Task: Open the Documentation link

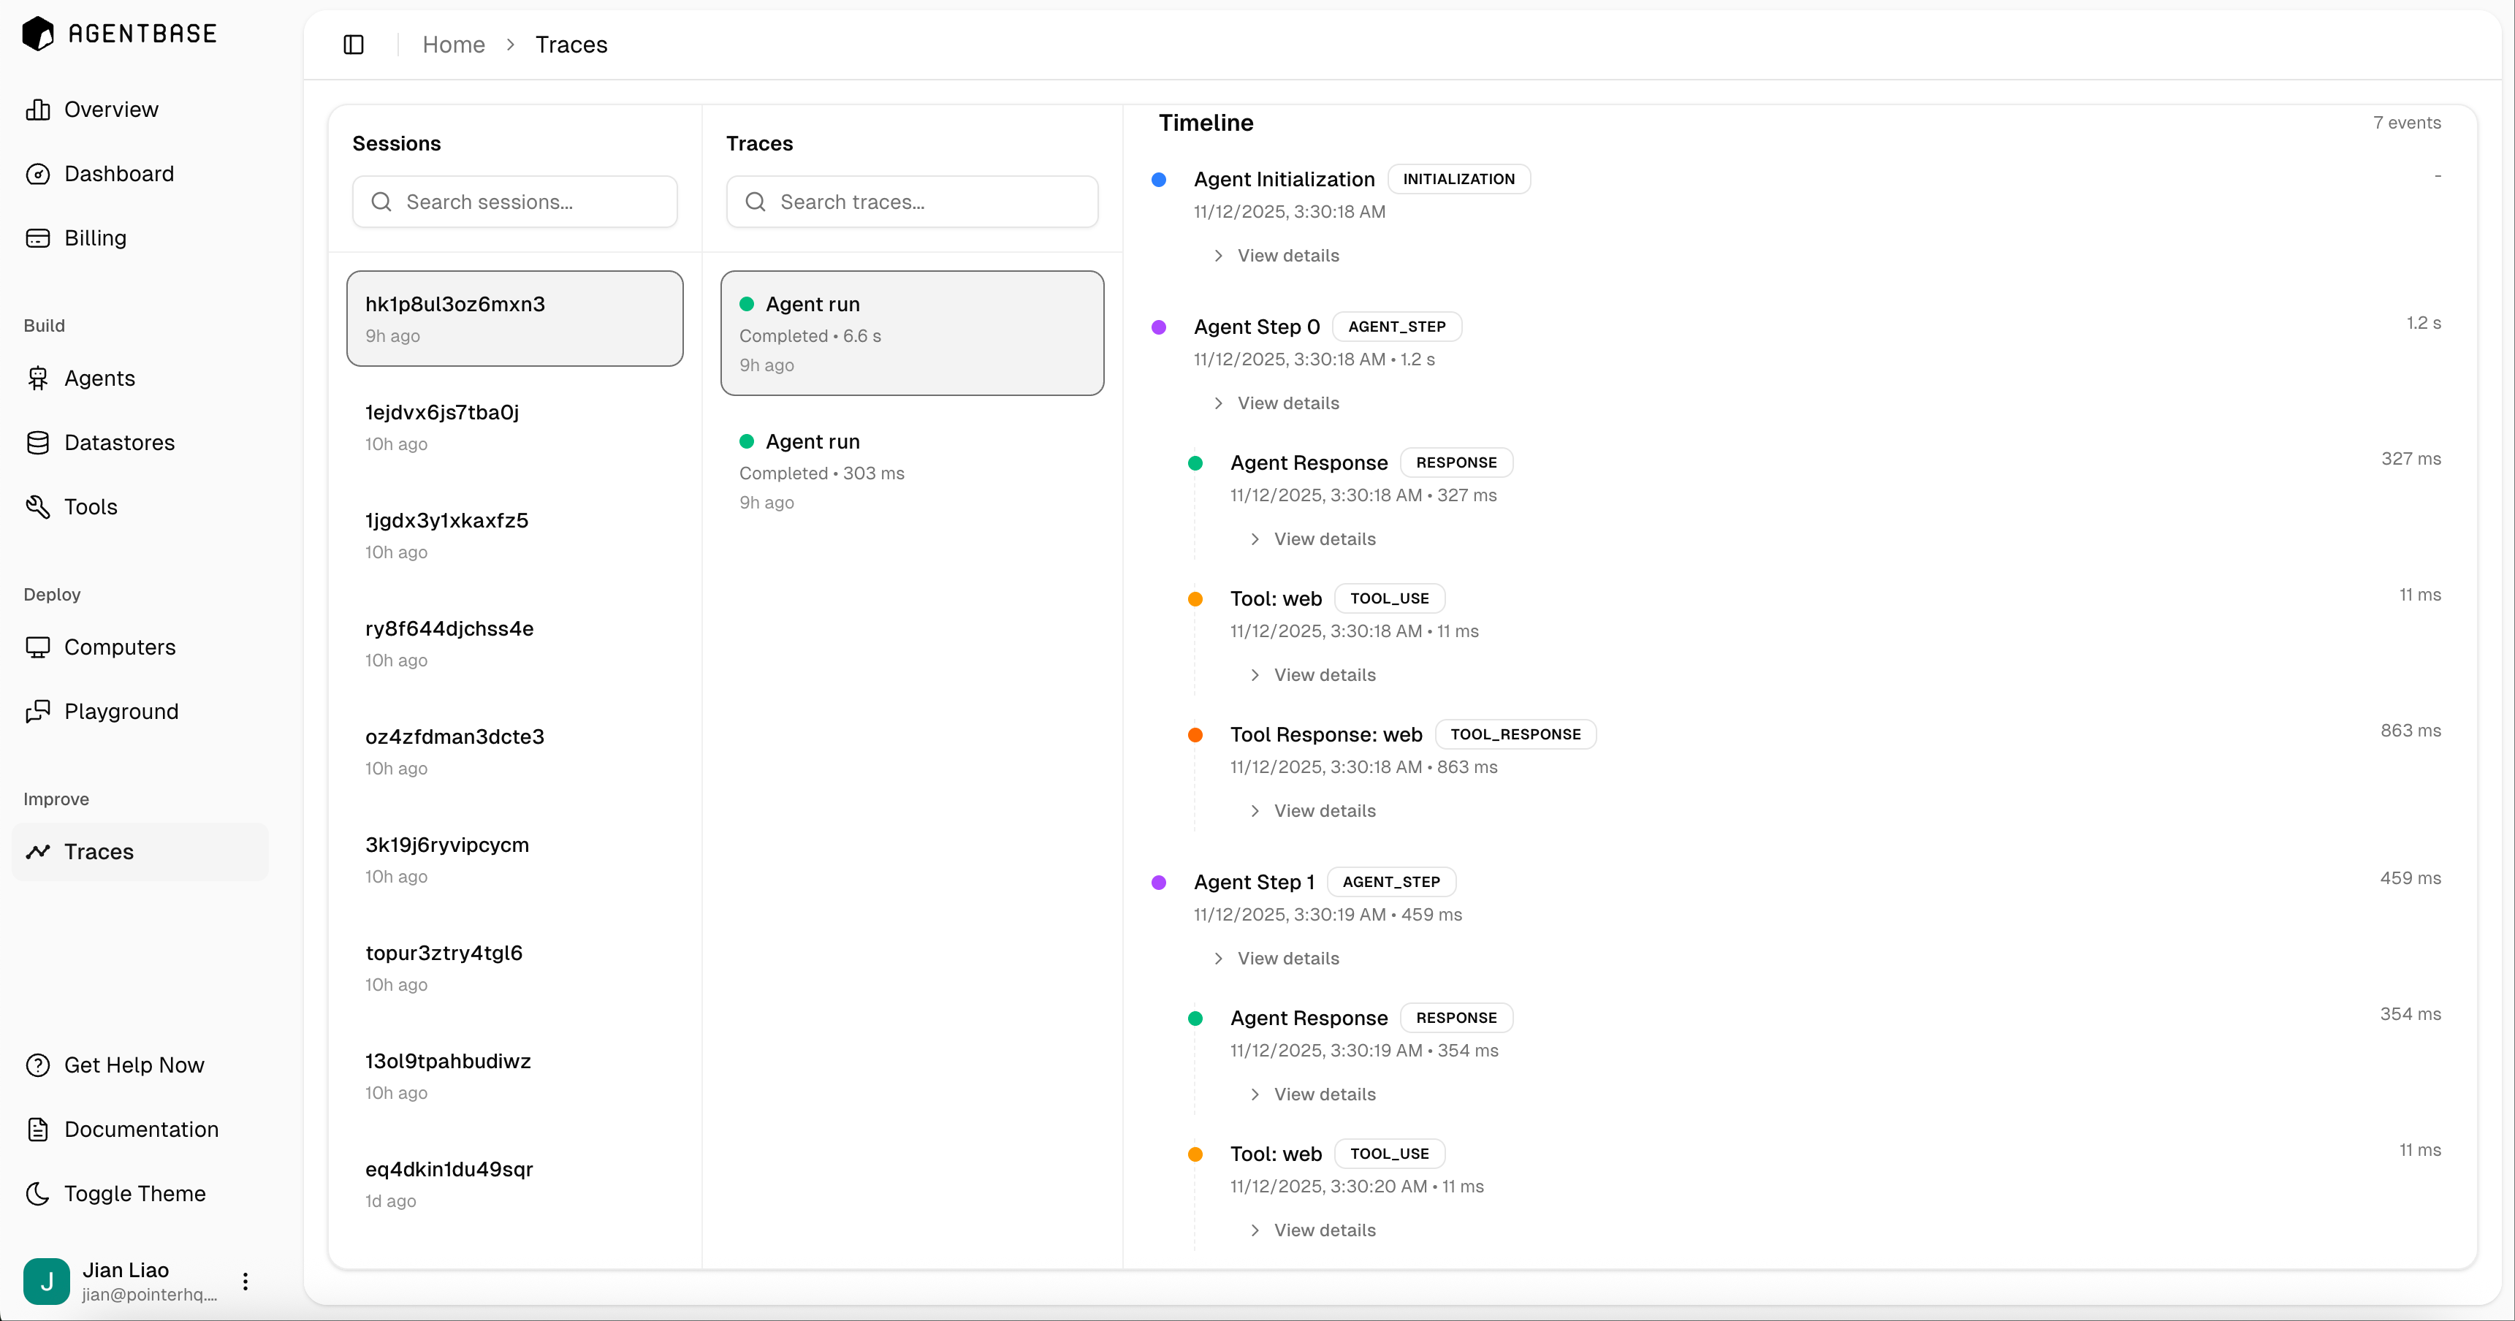Action: point(140,1129)
